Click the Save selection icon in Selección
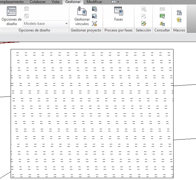Viewport: 196px width, 180px height. (144, 9)
